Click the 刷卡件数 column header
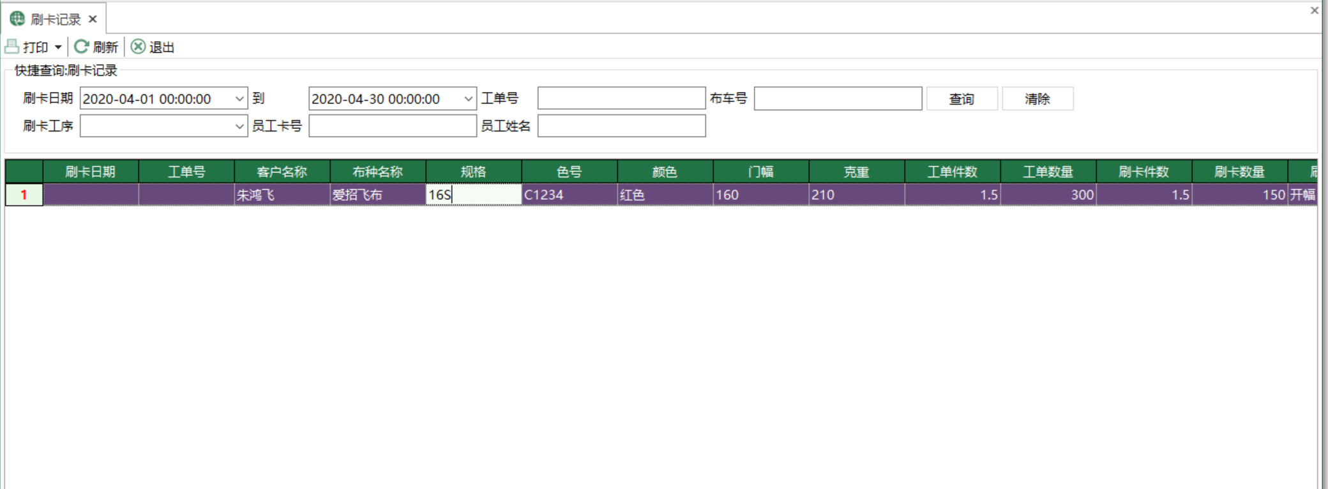This screenshot has height=489, width=1328. [x=1144, y=172]
